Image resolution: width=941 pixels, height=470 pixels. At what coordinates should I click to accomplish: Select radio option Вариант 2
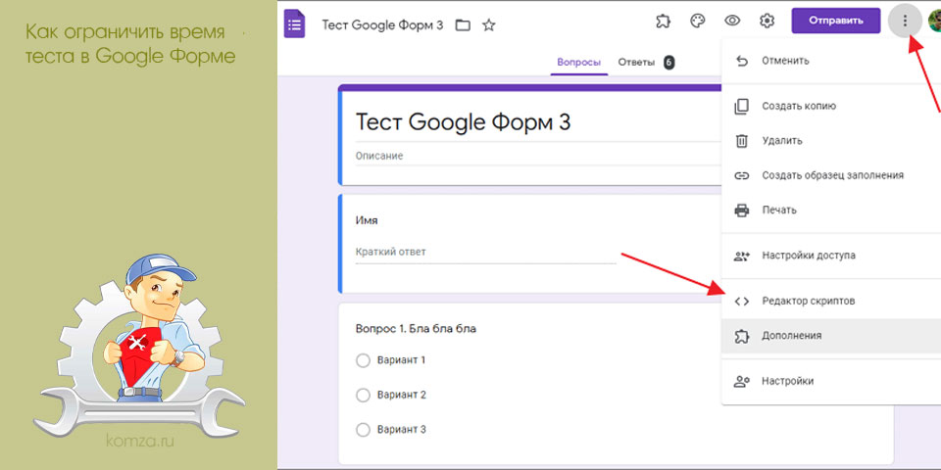coord(363,395)
